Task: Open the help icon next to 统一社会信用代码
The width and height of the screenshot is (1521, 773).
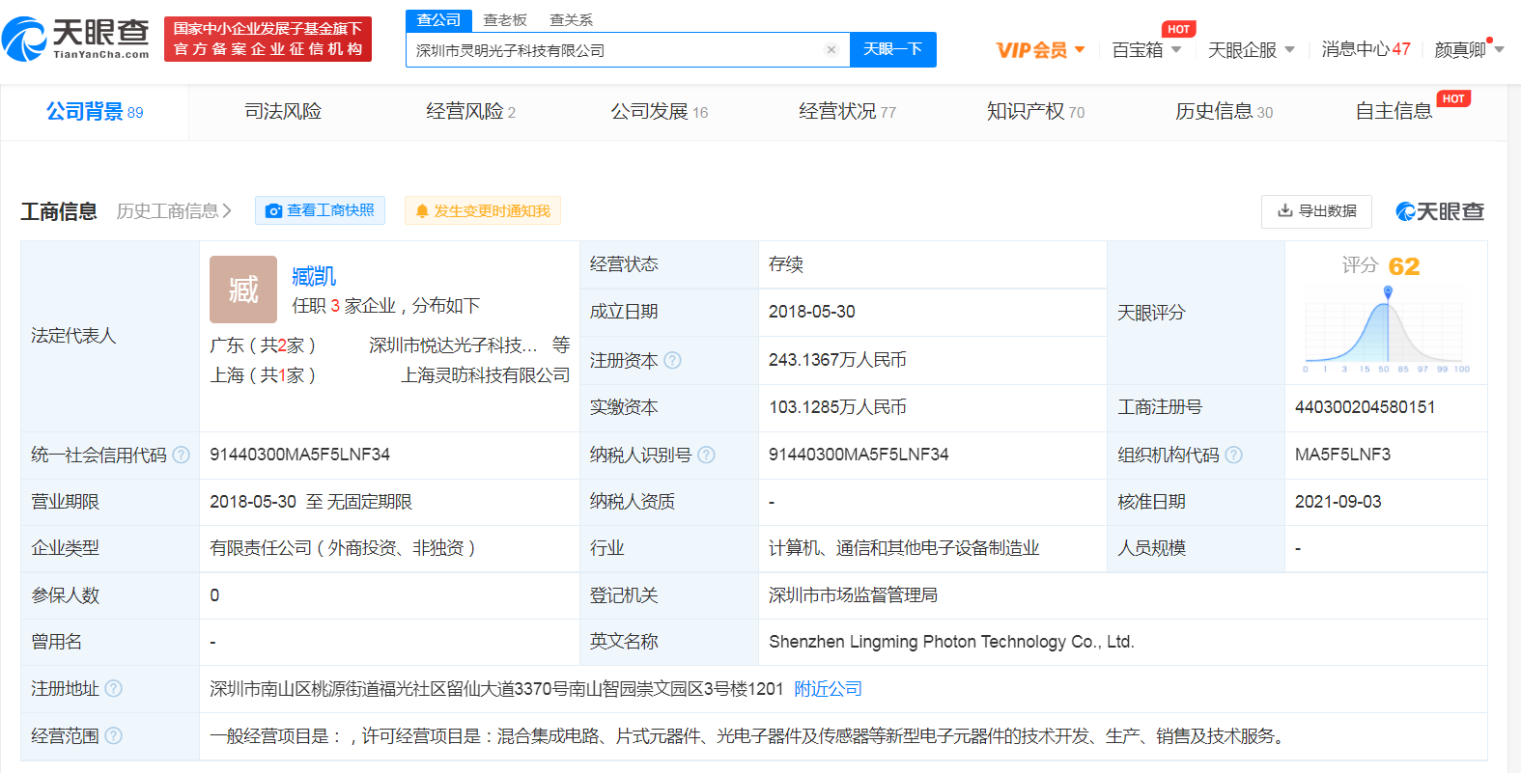Action: (181, 455)
